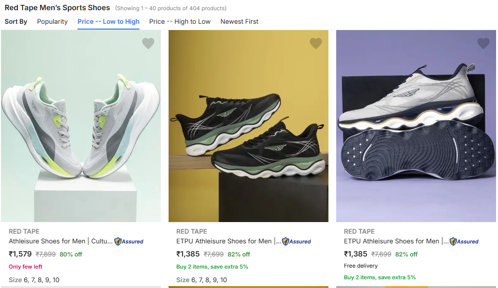This screenshot has height=288, width=498.
Task: Open black shoes on yellow background image
Action: click(249, 126)
